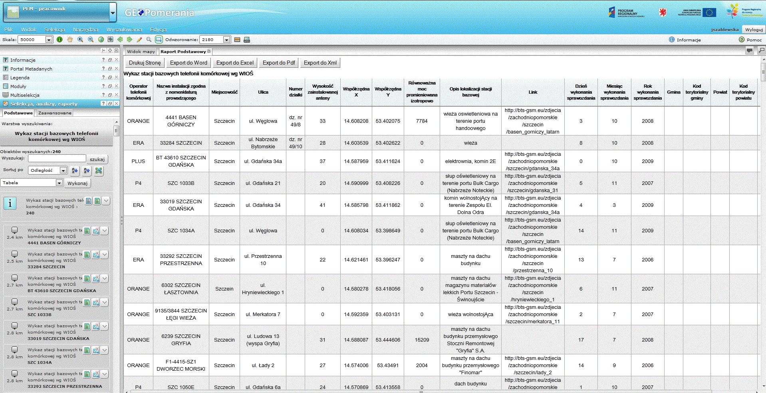Click the full extent globe icon

[x=101, y=39]
